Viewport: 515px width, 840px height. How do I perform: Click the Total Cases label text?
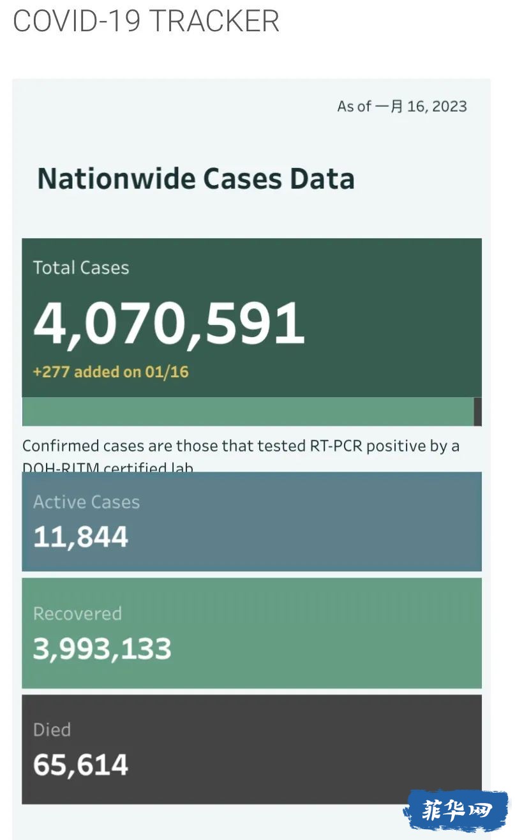81,267
